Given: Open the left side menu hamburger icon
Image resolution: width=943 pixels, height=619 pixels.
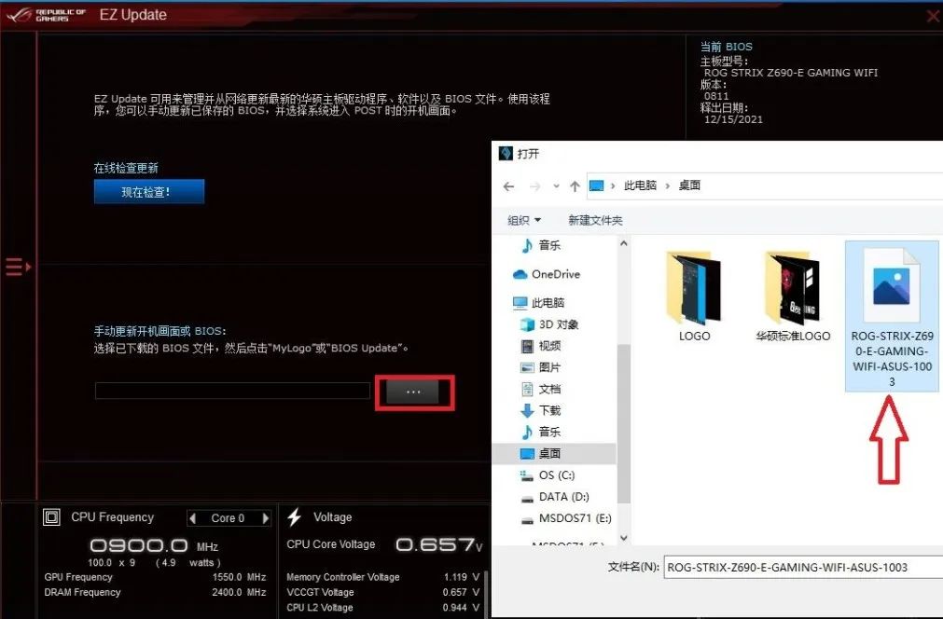Looking at the screenshot, I should pos(18,267).
